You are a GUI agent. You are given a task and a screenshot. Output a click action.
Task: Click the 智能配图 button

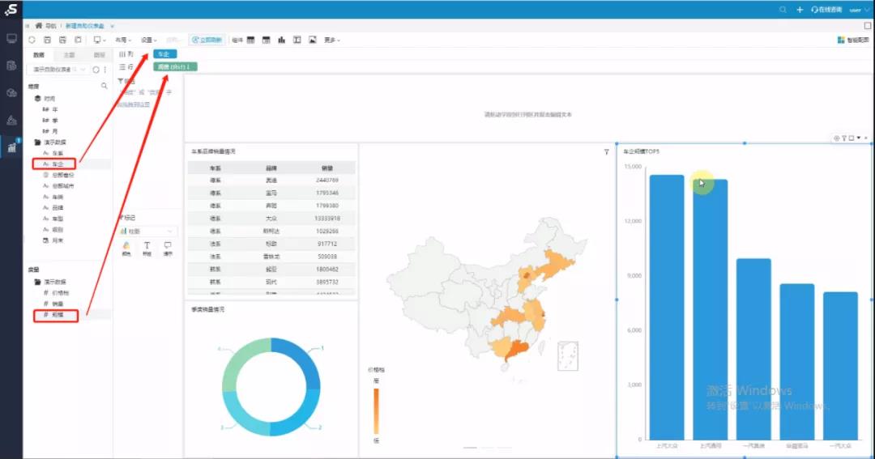[x=853, y=40]
